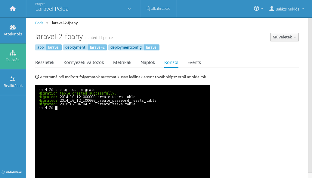Click the deployment laravel-2 label value
The width and height of the screenshot is (312, 178).
97,47
